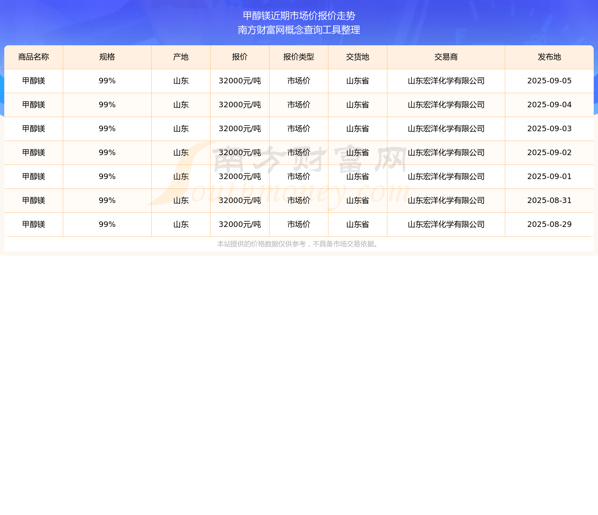
Task: Select the 规格 column header
Action: pyautogui.click(x=107, y=57)
